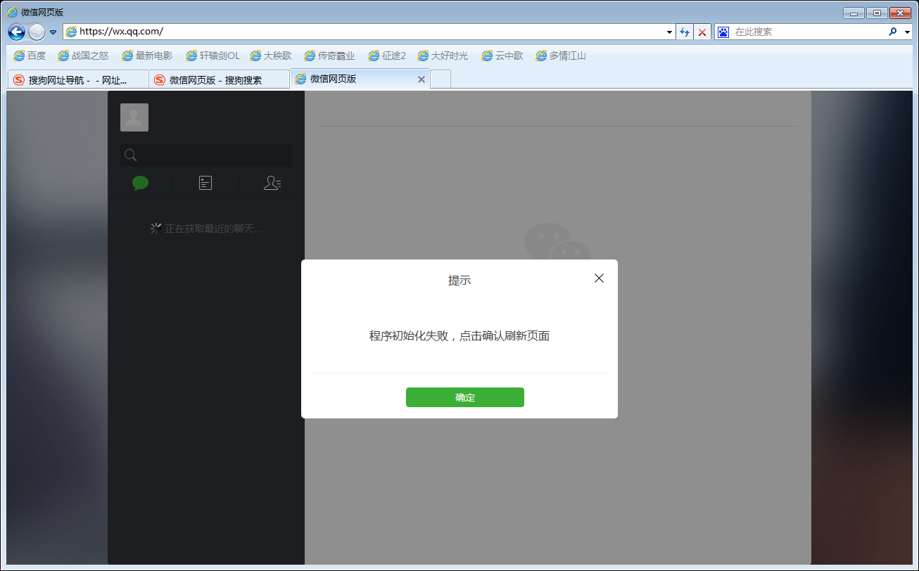Click the WeChat profile avatar
Viewport: 919px width, 571px height.
coord(134,117)
